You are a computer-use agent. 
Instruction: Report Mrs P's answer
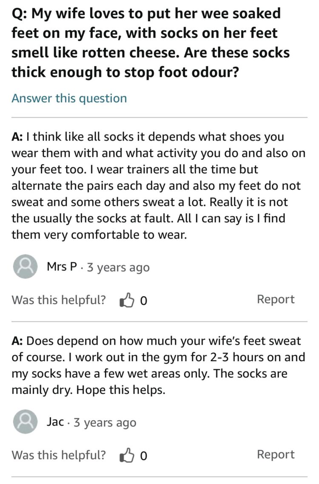click(276, 299)
